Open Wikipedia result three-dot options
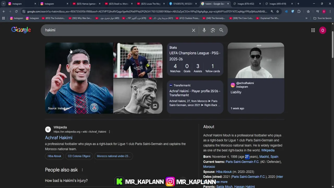Viewport: 334px width, 188px height. point(109,132)
